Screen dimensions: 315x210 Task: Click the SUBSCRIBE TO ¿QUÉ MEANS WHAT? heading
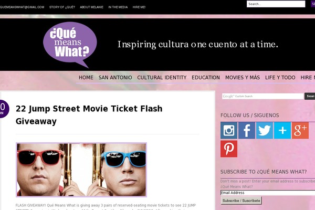pyautogui.click(x=264, y=172)
